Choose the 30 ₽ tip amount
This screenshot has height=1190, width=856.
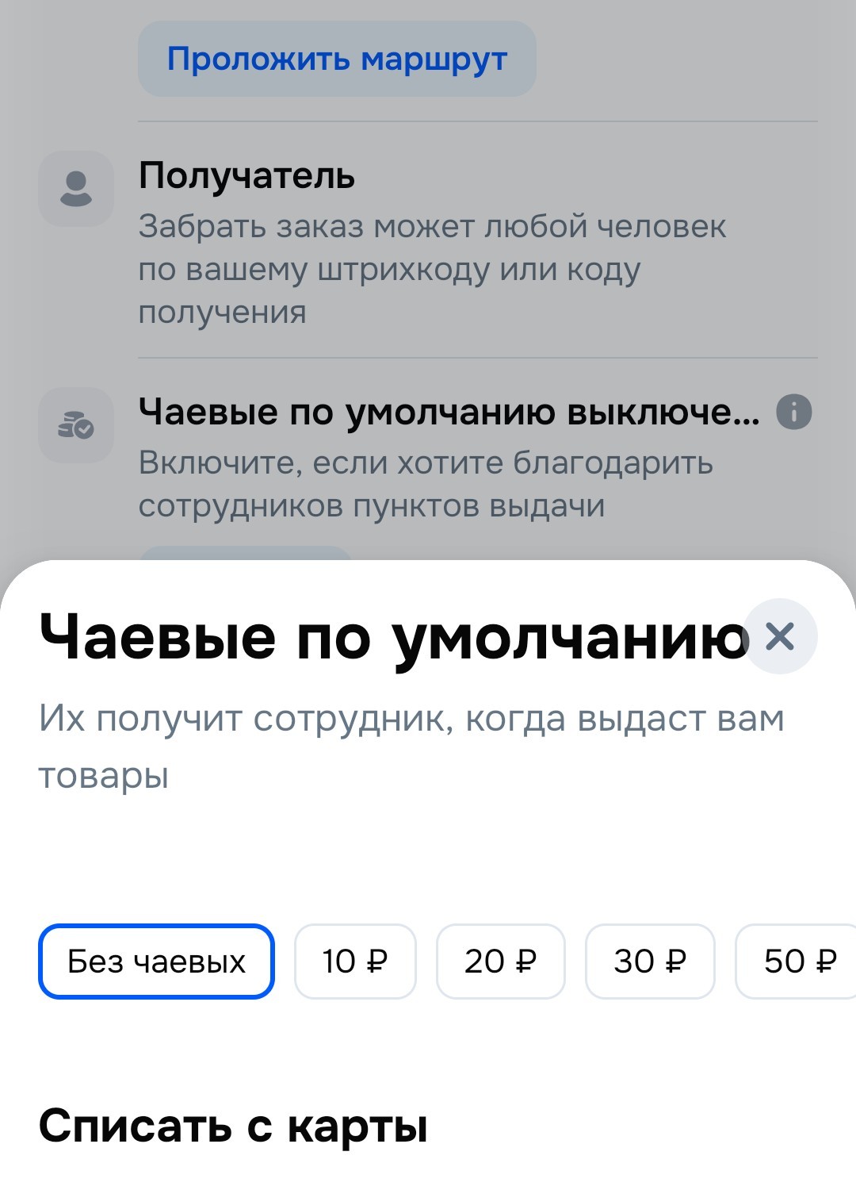click(x=650, y=962)
